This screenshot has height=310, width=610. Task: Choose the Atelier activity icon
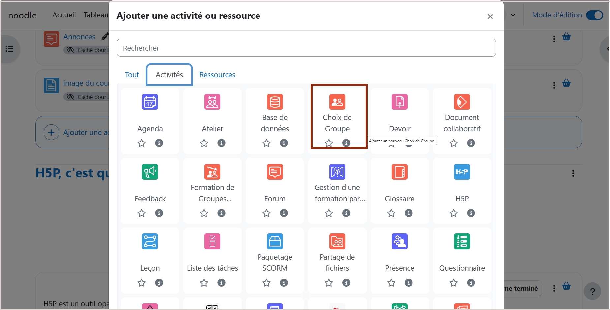click(212, 102)
